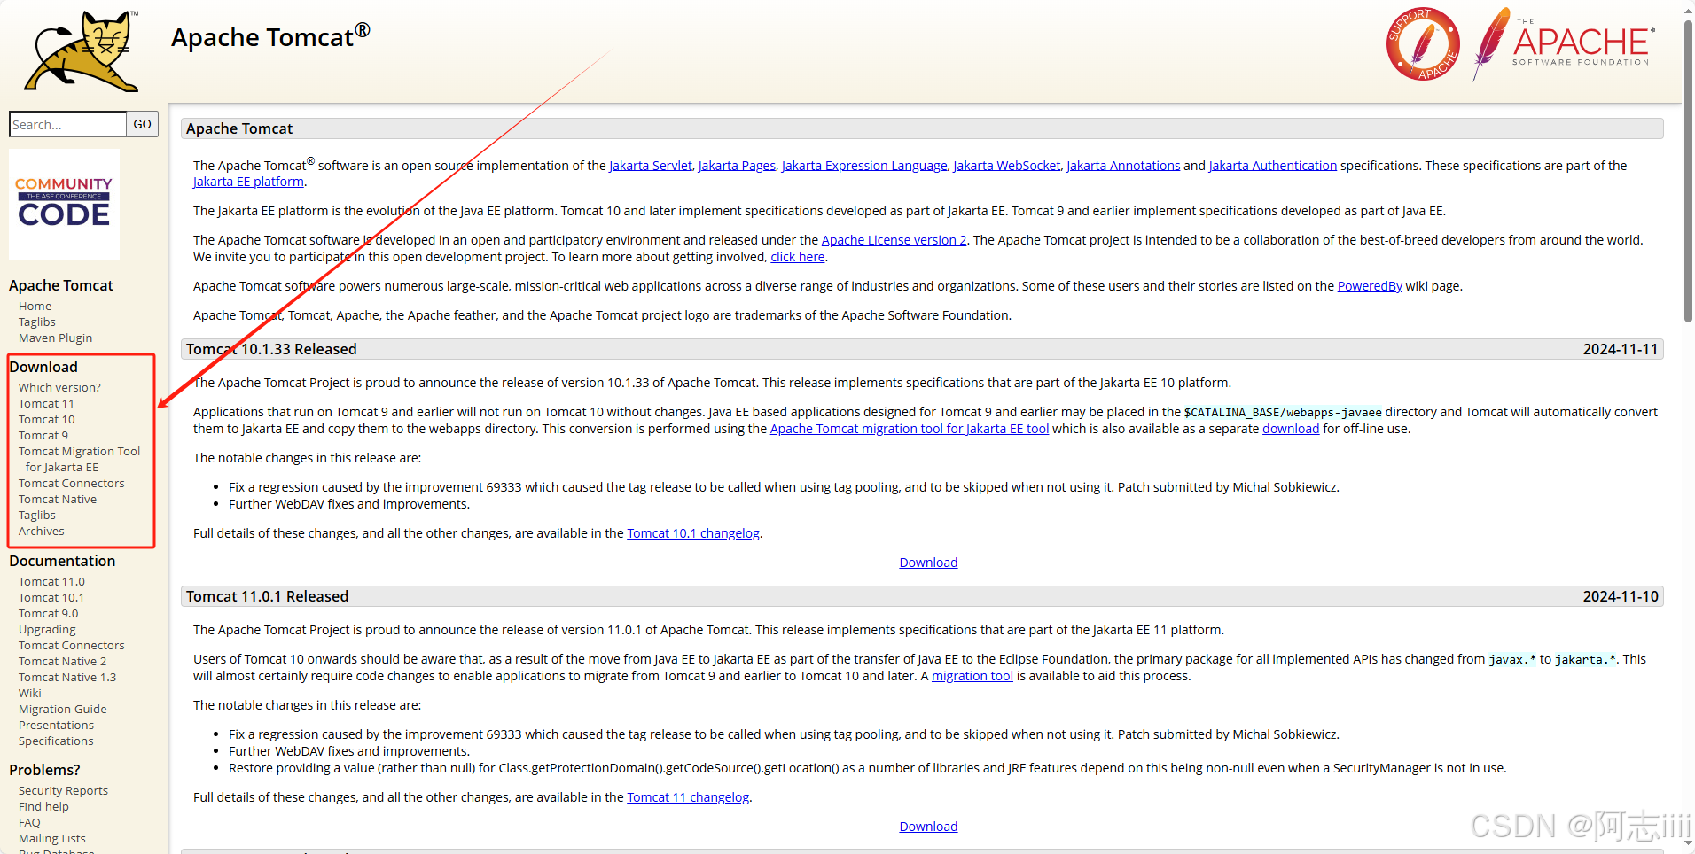Open the Apache Software Foundation logo

pos(1565,43)
